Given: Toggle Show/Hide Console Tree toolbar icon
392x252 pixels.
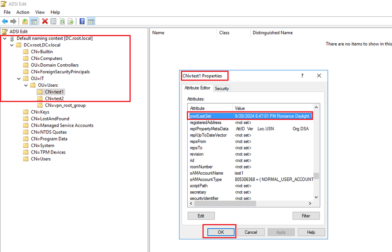Looking at the screenshot, I should (x=33, y=22).
